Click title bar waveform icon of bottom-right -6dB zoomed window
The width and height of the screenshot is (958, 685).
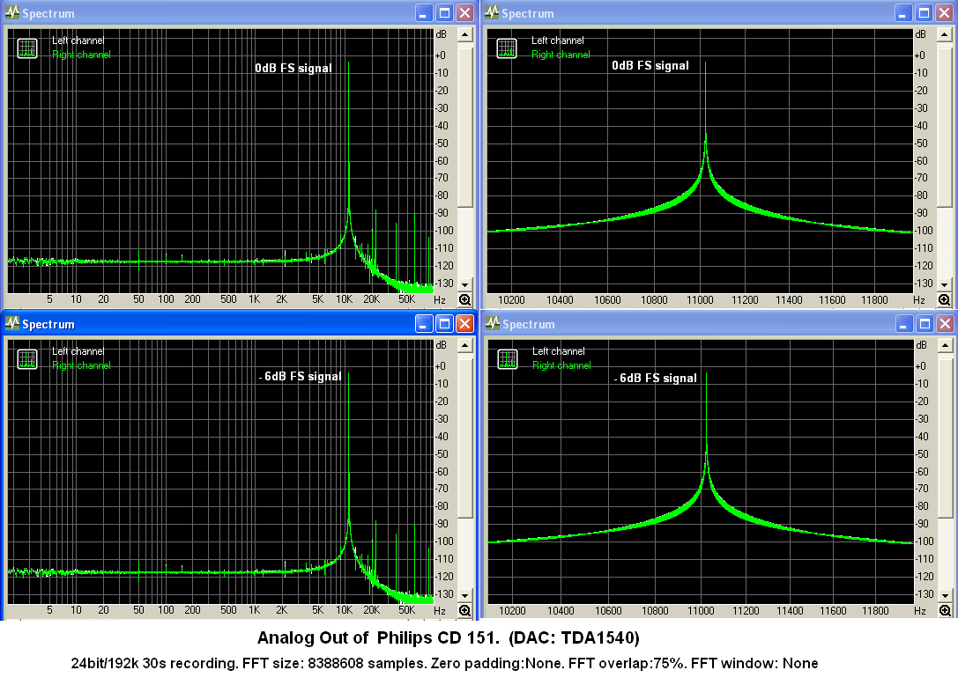tap(493, 324)
